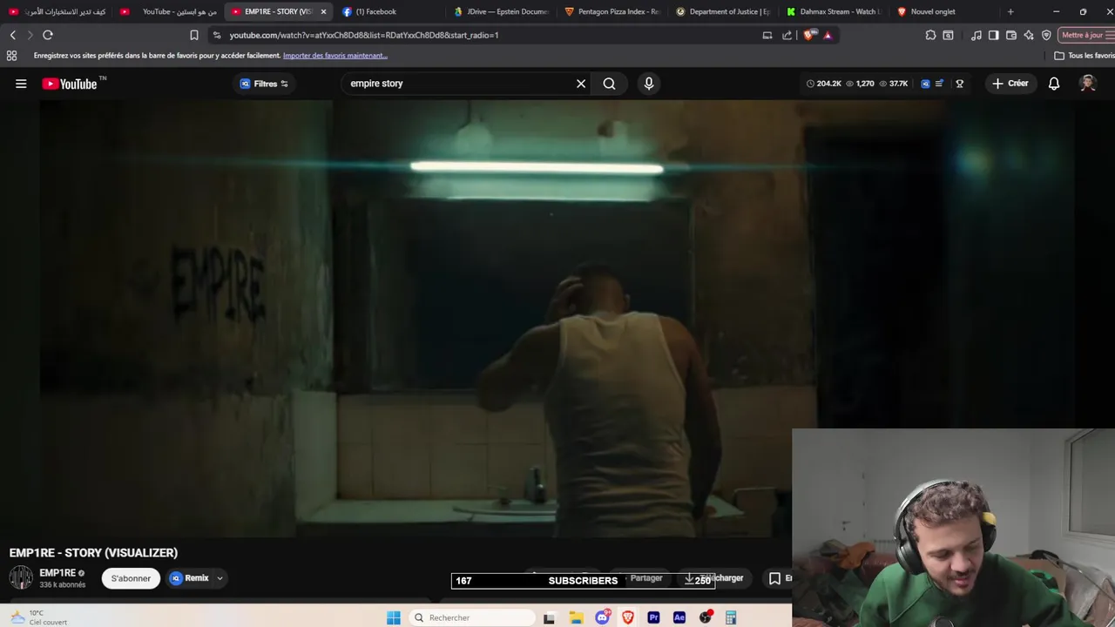Open the extensions puzzle icon
Viewport: 1115px width, 627px height.
pyautogui.click(x=930, y=35)
